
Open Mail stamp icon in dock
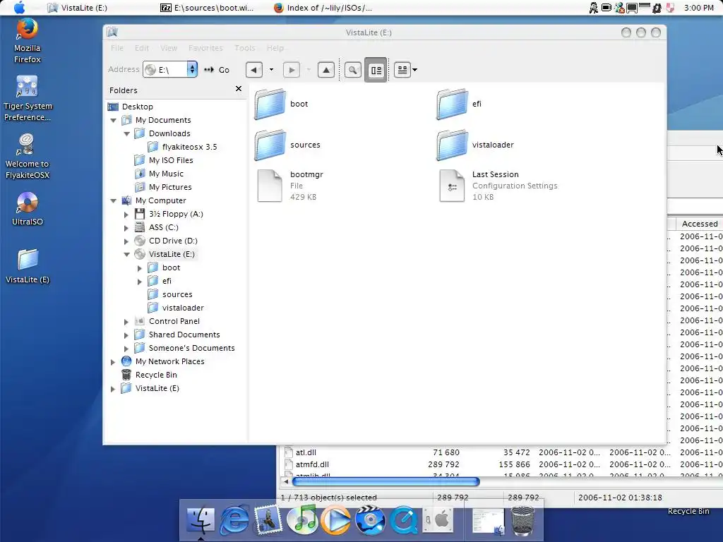[268, 520]
